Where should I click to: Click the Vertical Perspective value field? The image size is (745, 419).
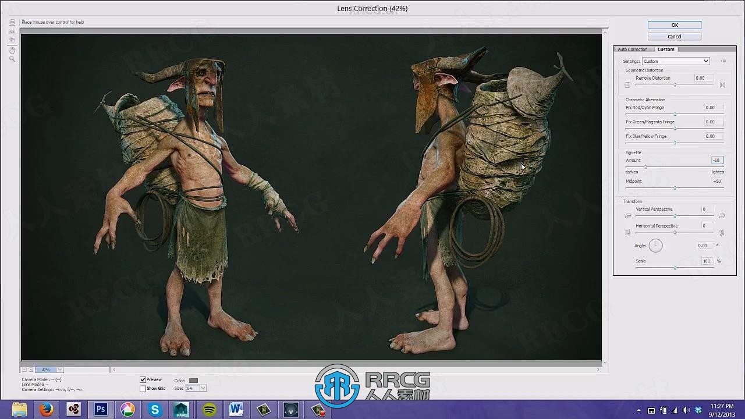tap(707, 210)
